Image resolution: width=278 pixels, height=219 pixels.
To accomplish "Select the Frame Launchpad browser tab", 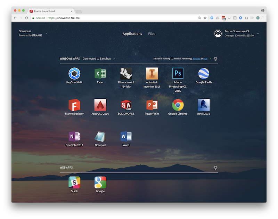I will coord(51,11).
